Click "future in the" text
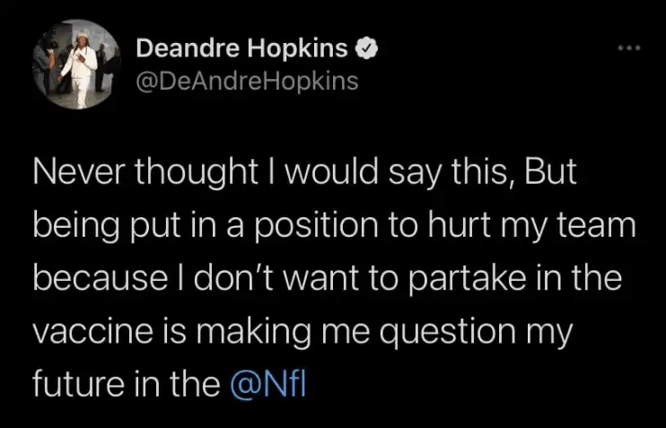Screen dimensions: 666x428 126,385
